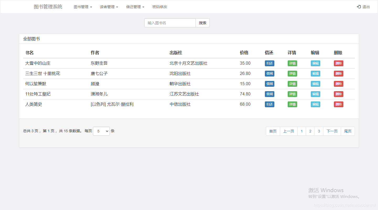Click 下一页 pagination link
The image size is (378, 210).
tap(332, 131)
